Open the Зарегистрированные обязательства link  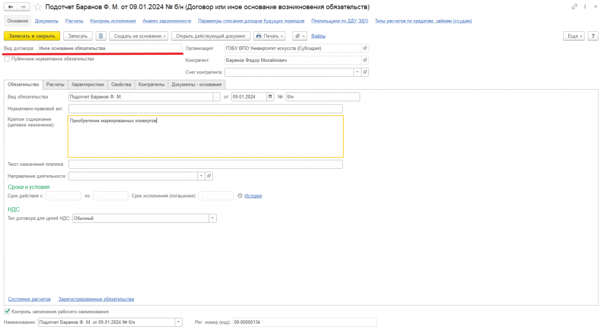96,299
